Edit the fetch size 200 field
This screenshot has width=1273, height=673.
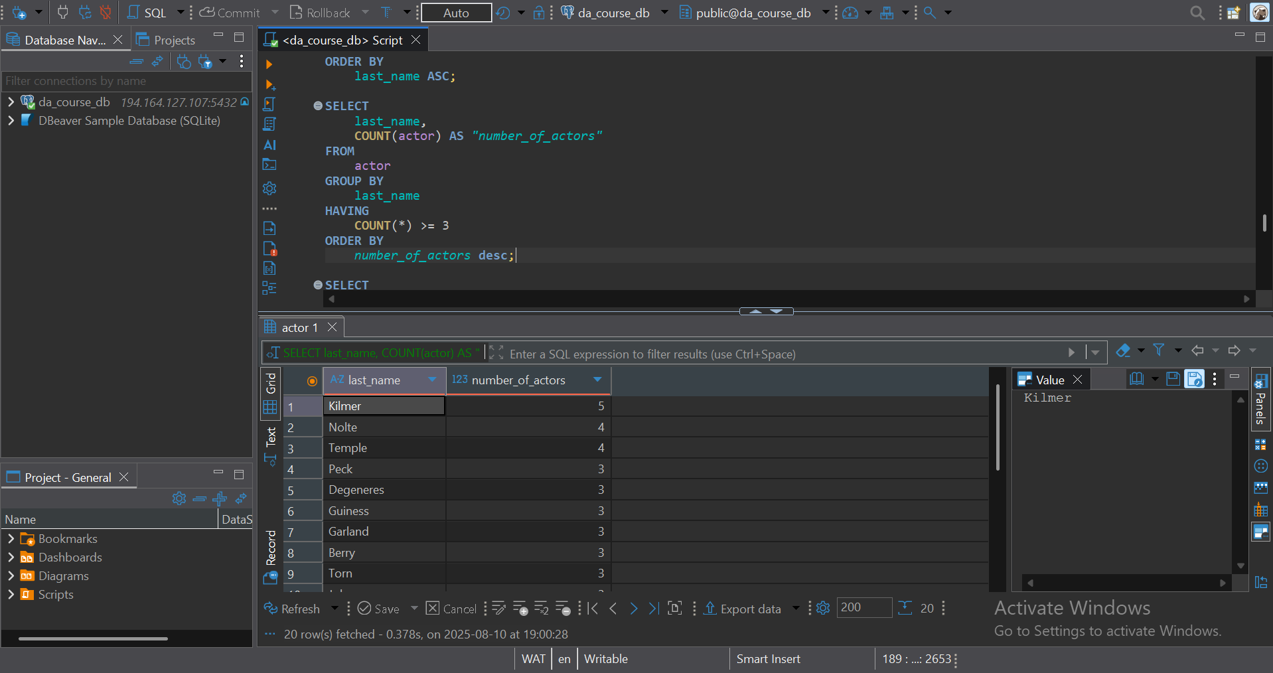pos(864,608)
